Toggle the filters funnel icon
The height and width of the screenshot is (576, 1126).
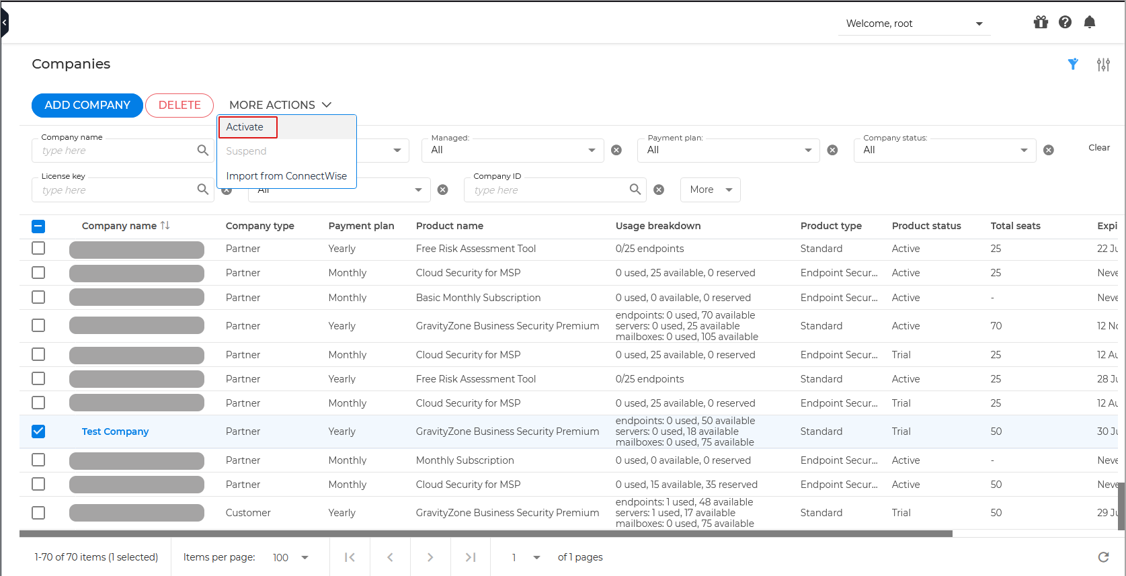1073,64
